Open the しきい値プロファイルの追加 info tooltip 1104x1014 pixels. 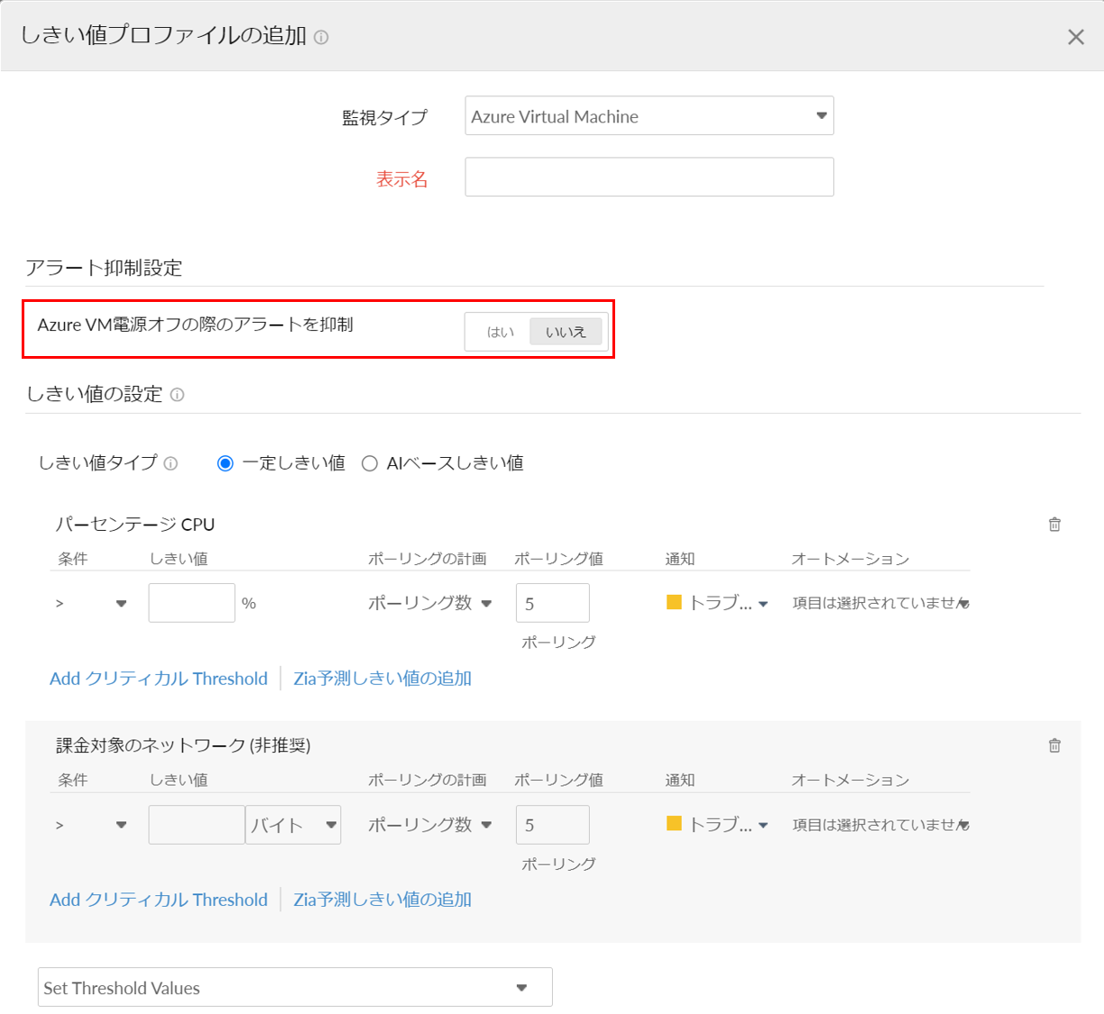tap(322, 38)
